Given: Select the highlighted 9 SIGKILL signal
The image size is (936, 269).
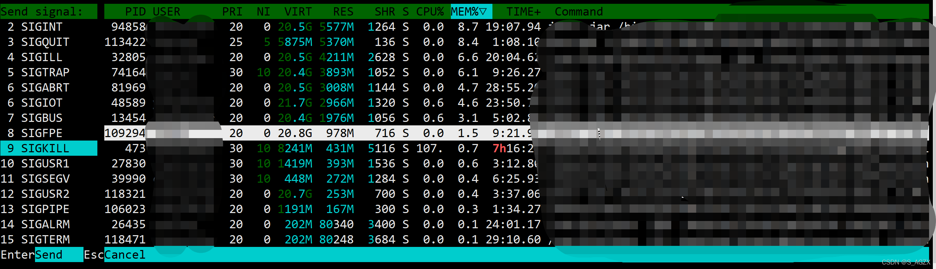Looking at the screenshot, I should point(49,148).
